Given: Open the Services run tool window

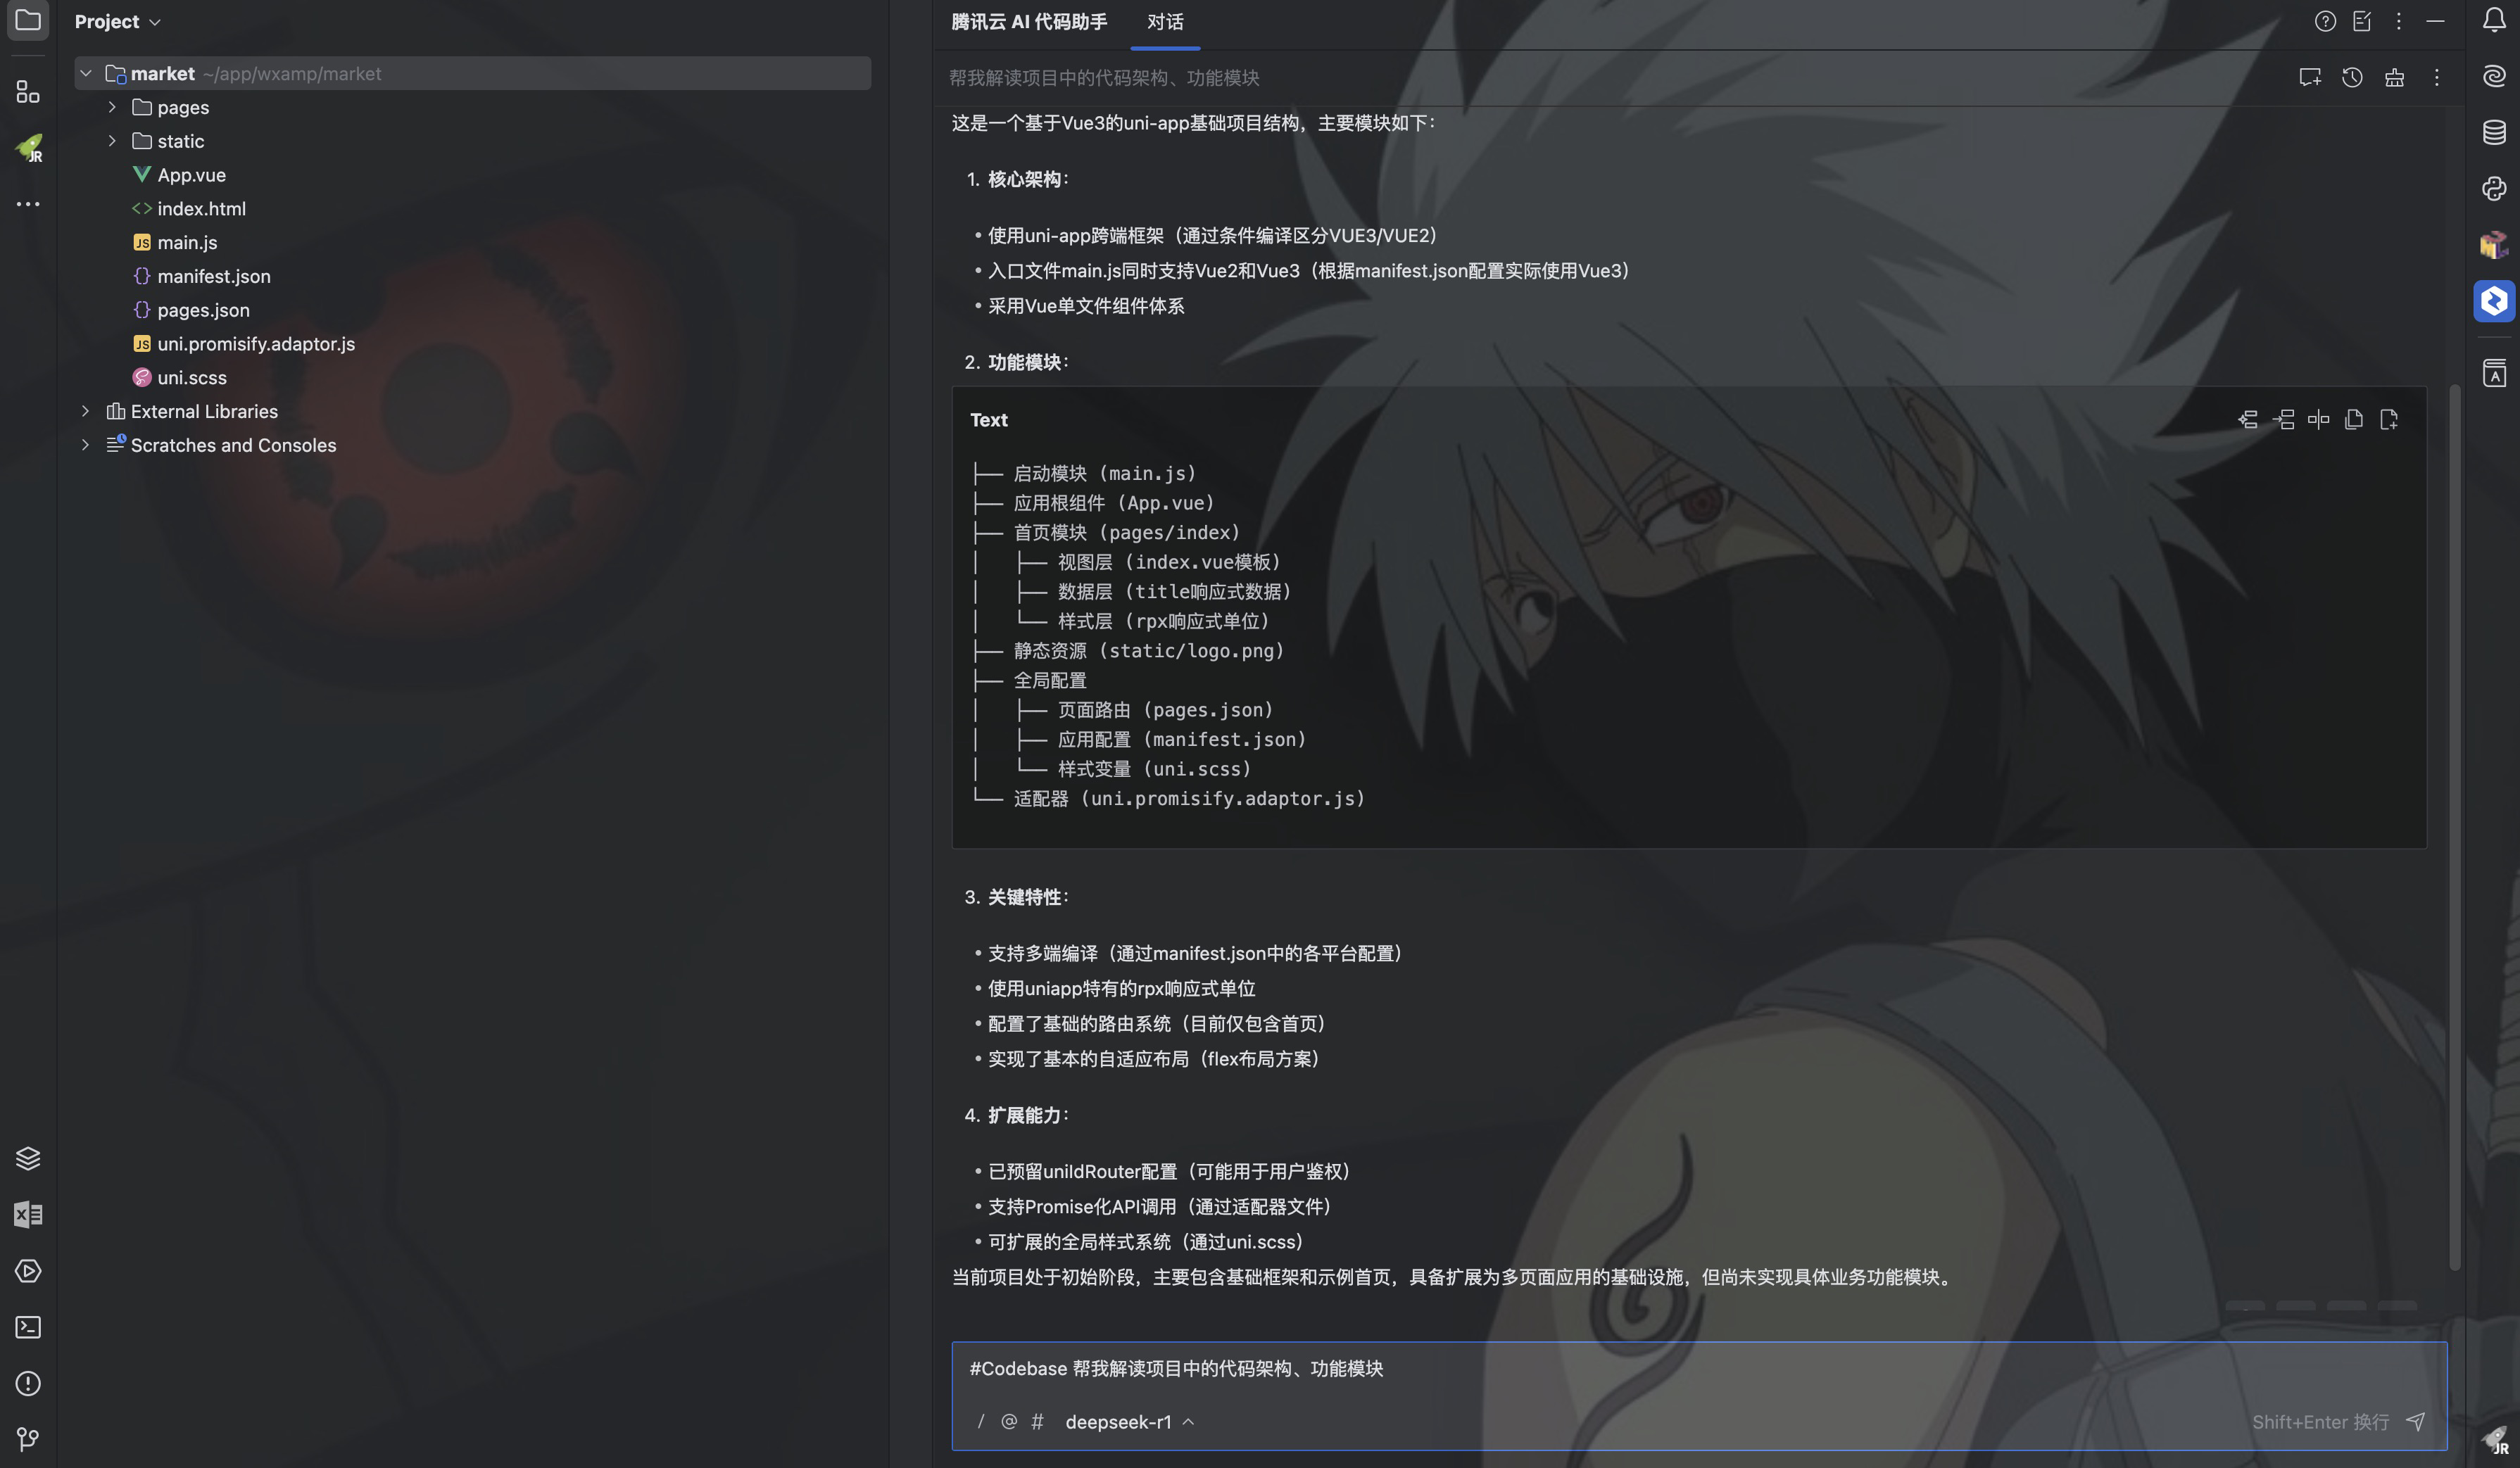Looking at the screenshot, I should point(28,1271).
